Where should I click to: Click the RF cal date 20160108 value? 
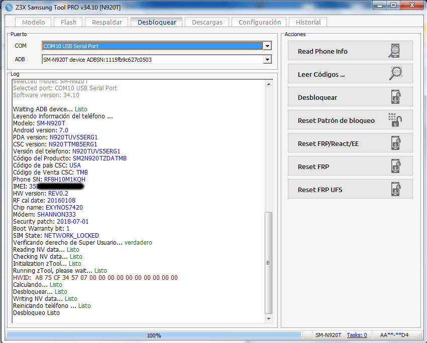pos(61,200)
